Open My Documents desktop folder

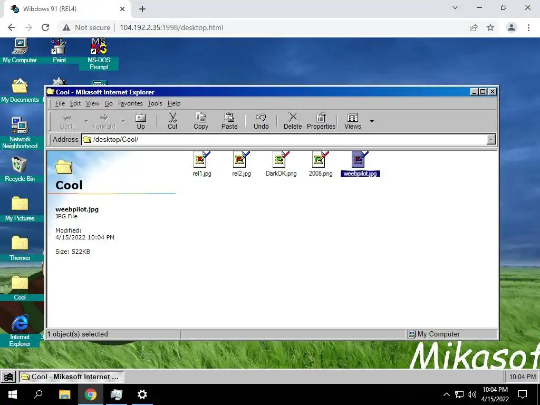tap(20, 90)
